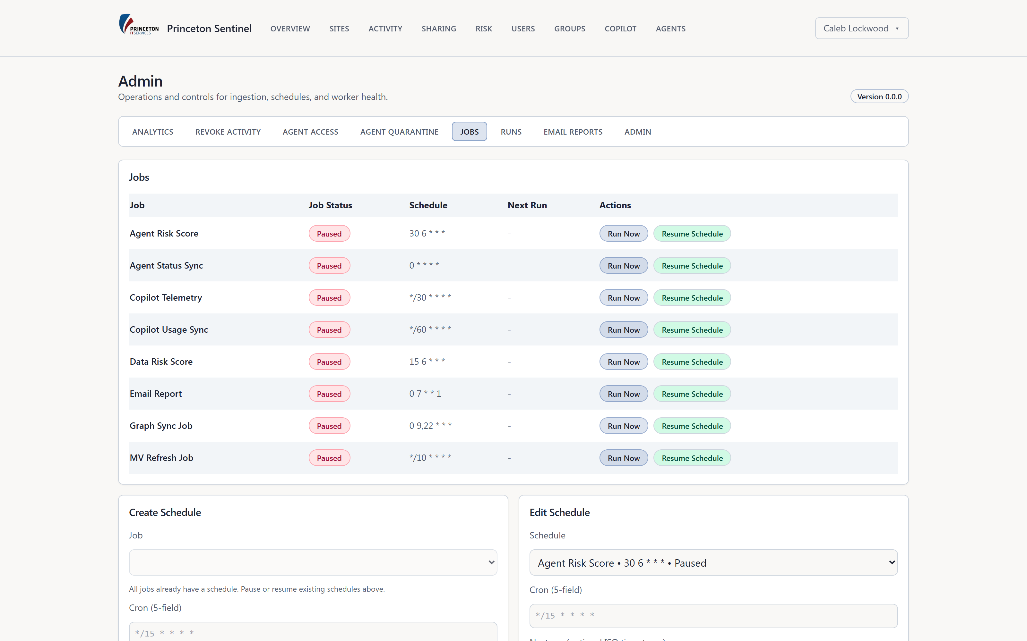Click the Next Run column header

[527, 205]
